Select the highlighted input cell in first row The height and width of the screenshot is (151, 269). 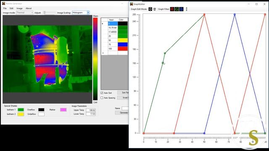pyautogui.click(x=113, y=23)
